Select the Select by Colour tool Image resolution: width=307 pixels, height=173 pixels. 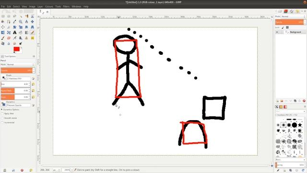pos(26,16)
